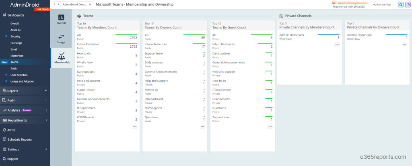Click the Analytics chart icon

[4, 111]
